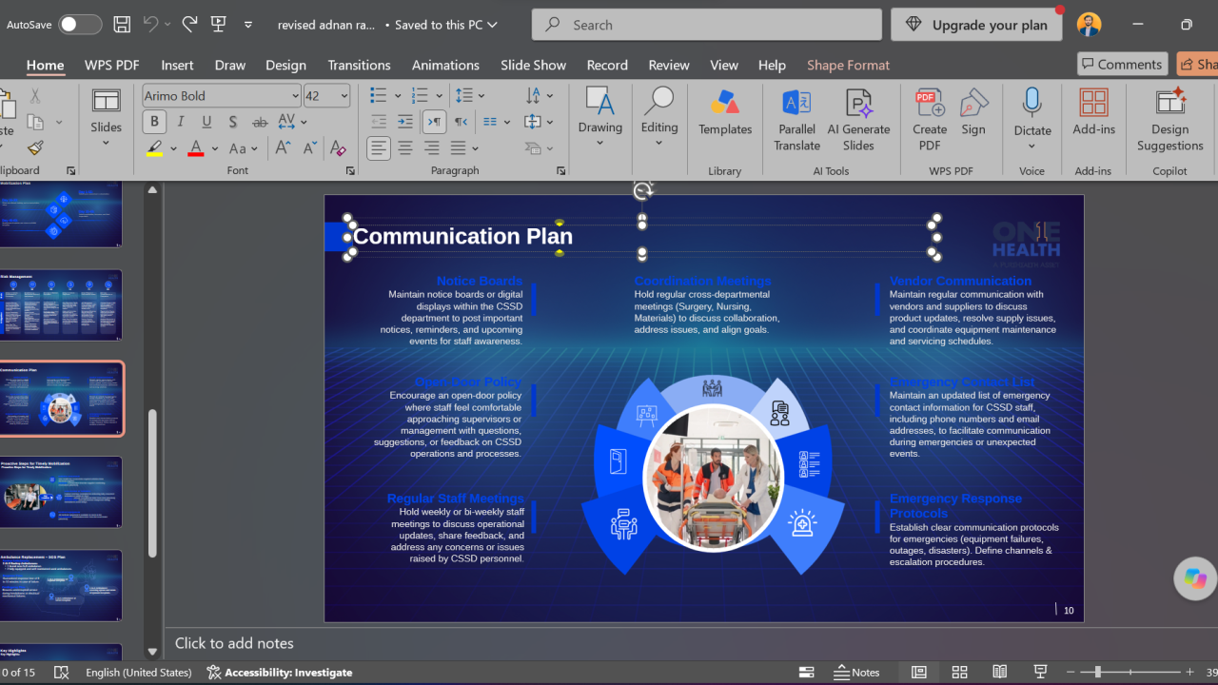Screen dimensions: 1218x685
Task: Switch to Reading View
Action: (999, 672)
